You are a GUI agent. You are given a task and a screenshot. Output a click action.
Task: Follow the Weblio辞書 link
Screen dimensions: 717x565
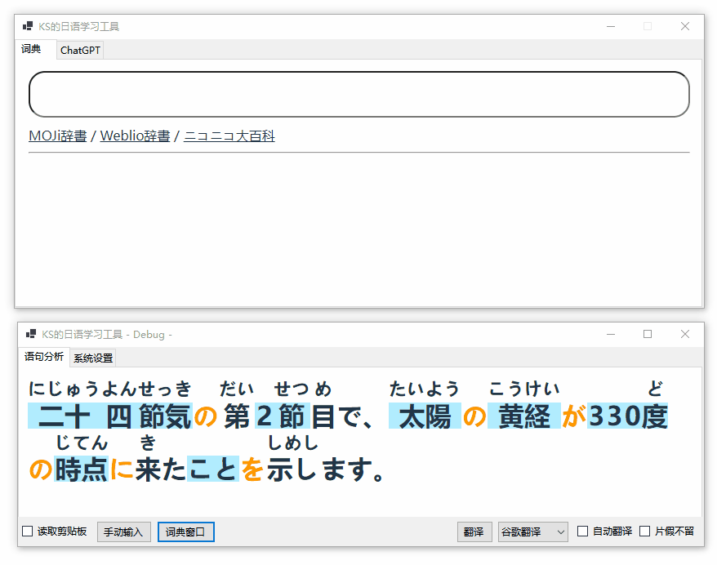click(135, 136)
